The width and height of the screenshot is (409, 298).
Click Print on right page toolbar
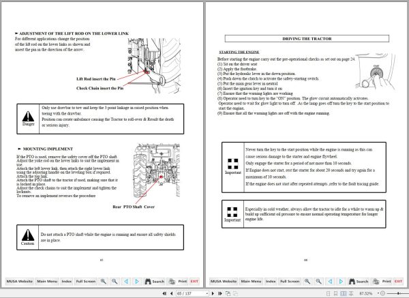pos(382,282)
